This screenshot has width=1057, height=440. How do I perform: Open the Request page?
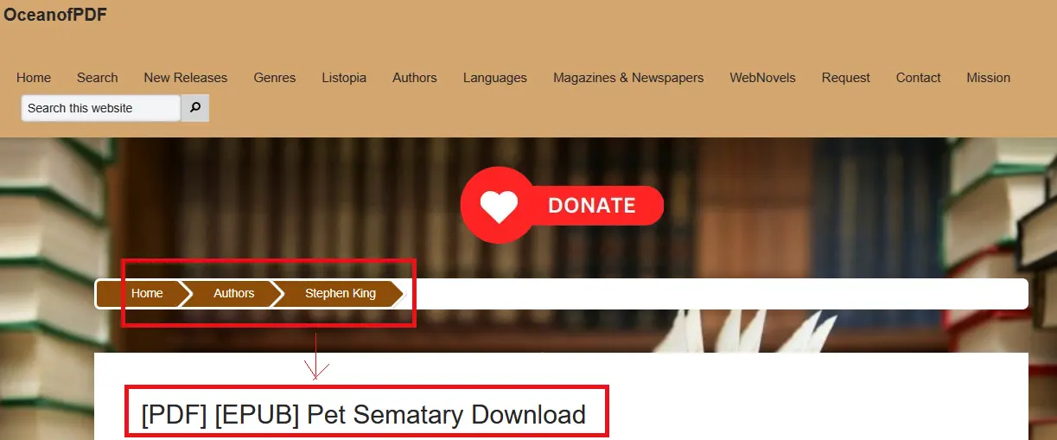pos(846,78)
